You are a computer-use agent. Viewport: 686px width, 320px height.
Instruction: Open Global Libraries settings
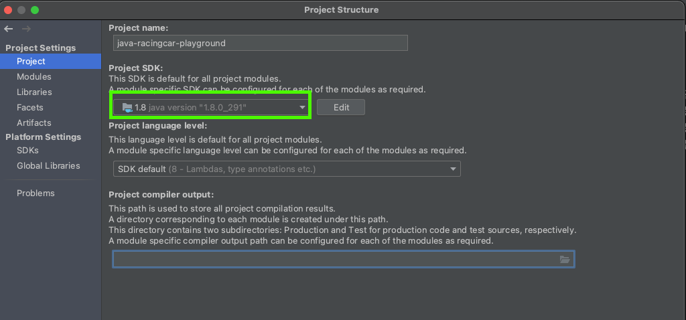tap(48, 165)
